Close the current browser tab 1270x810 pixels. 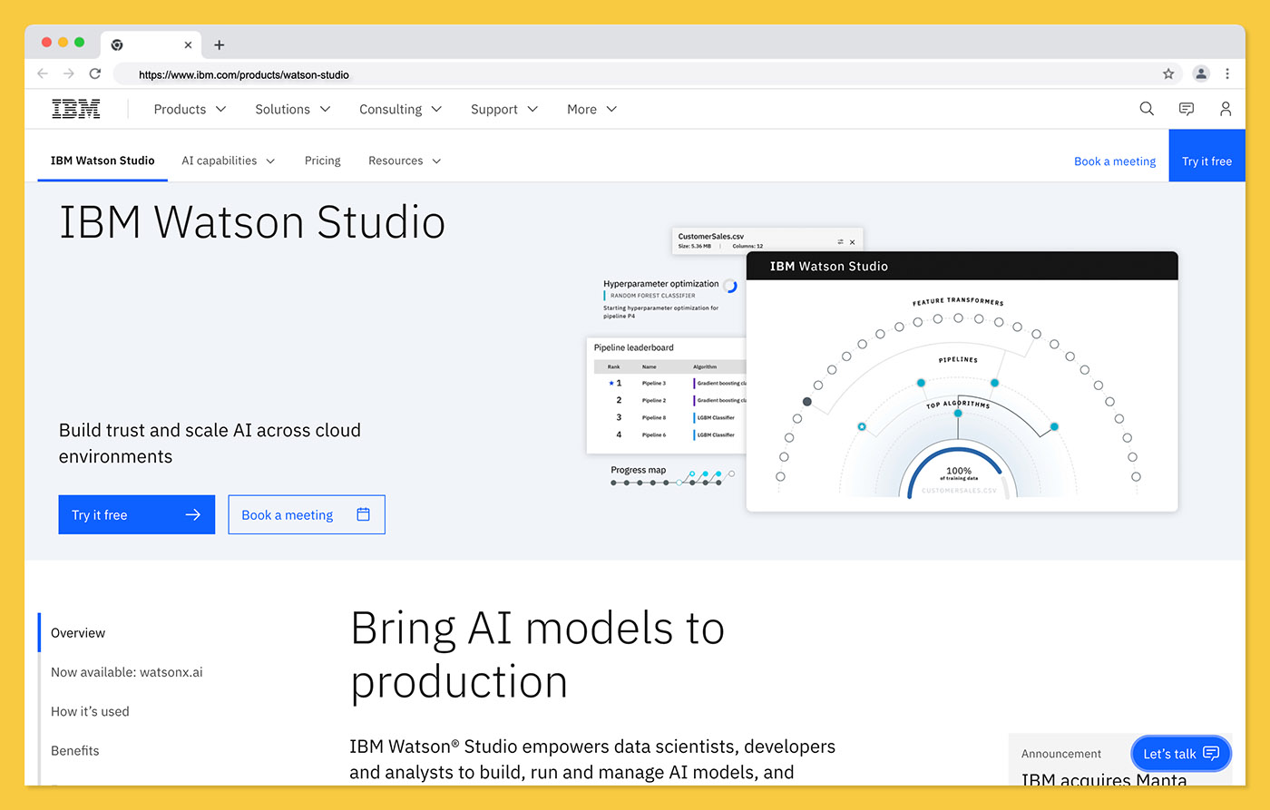click(x=188, y=44)
